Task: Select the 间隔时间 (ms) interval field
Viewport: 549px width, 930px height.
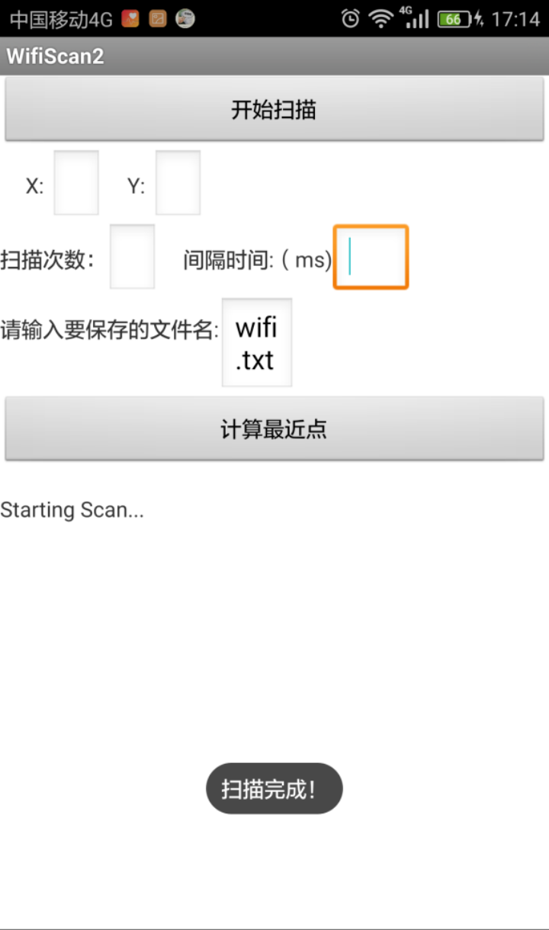Action: [x=371, y=257]
